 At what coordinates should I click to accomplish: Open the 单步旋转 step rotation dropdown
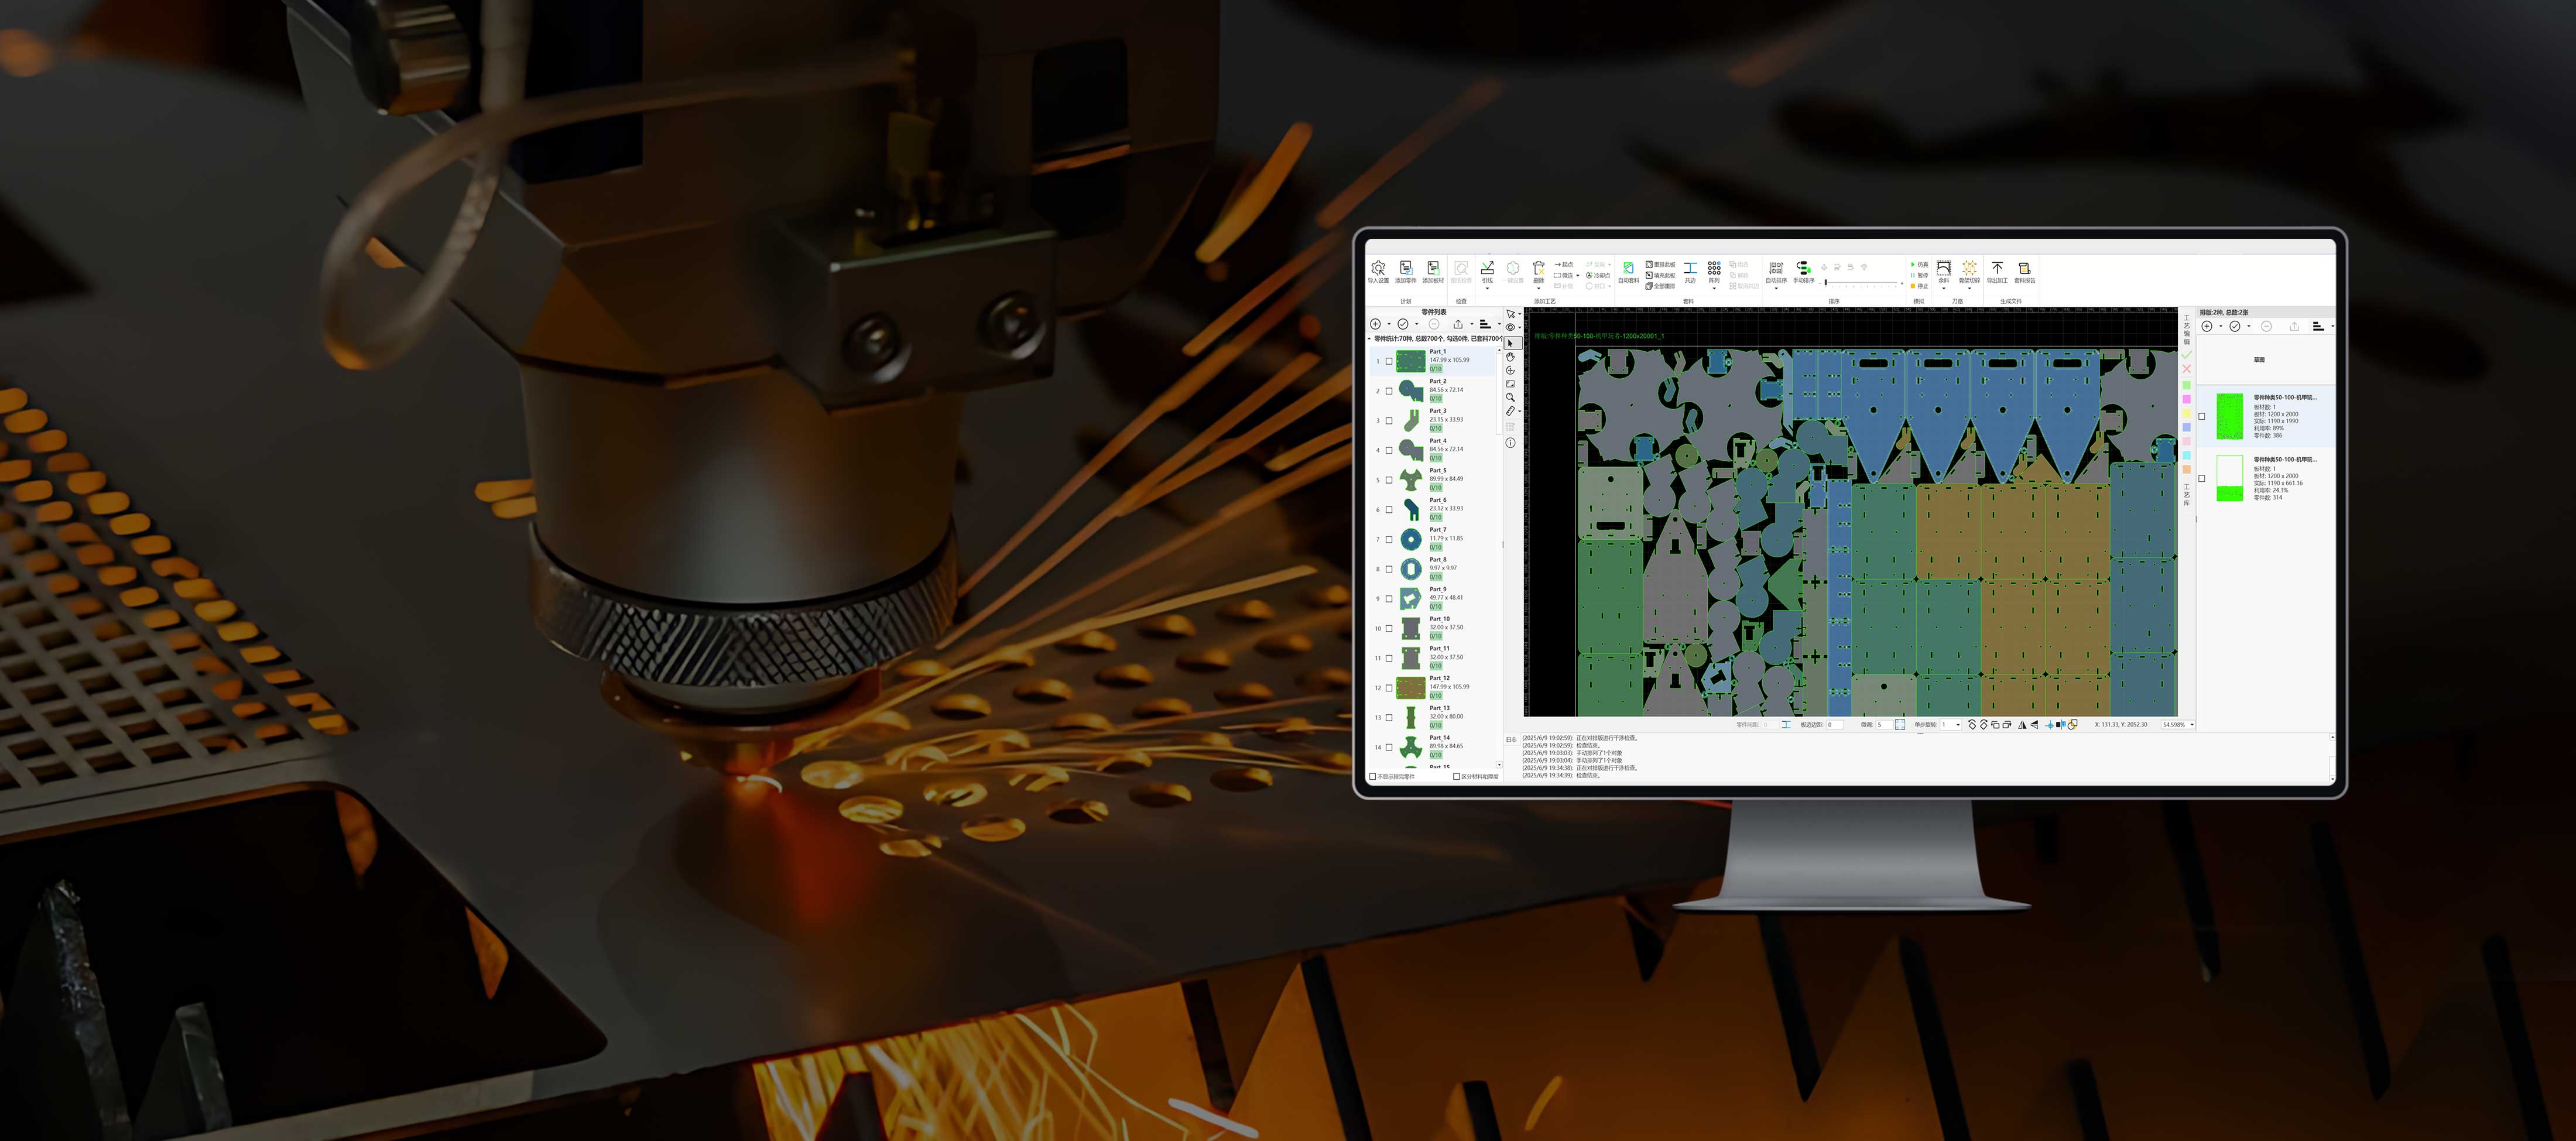[1957, 725]
